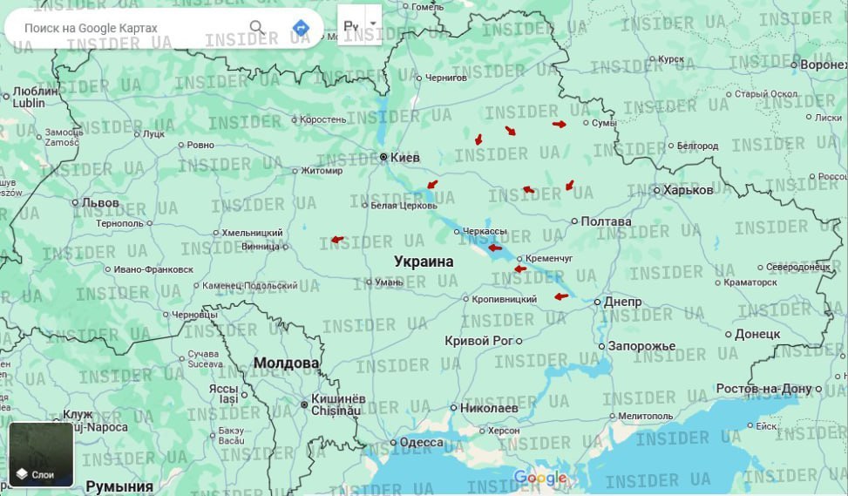Click the Google logo on the map
This screenshot has width=848, height=496.
coord(539,478)
